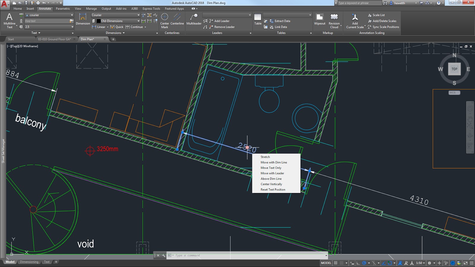Image resolution: width=475 pixels, height=267 pixels.
Task: Click the Table tool icon
Action: click(x=258, y=19)
